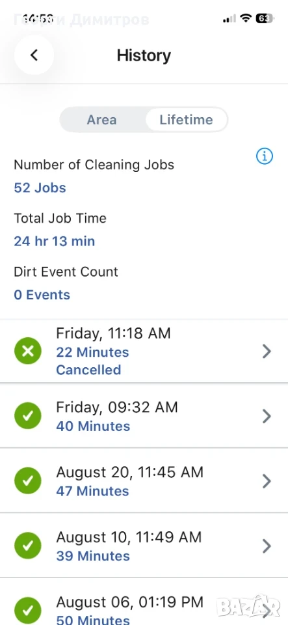Select the 52 Jobs value

[x=40, y=187]
